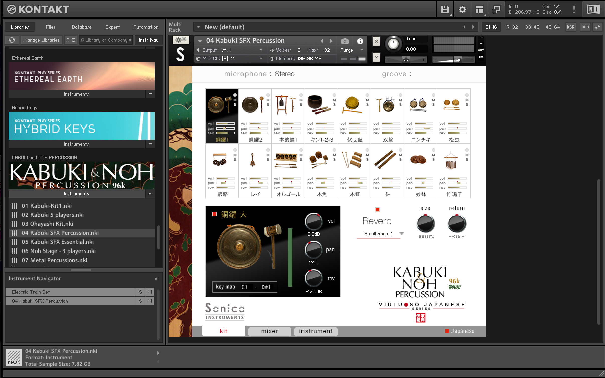Open the Multi Rack New (default) dropdown
The width and height of the screenshot is (605, 378).
[198, 27]
